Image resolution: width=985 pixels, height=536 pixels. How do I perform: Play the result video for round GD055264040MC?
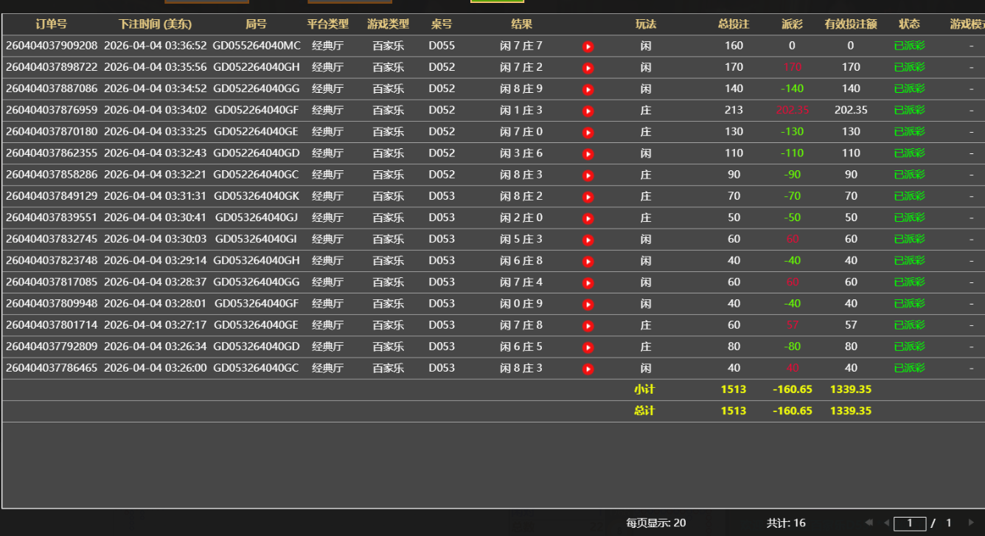pyautogui.click(x=588, y=46)
